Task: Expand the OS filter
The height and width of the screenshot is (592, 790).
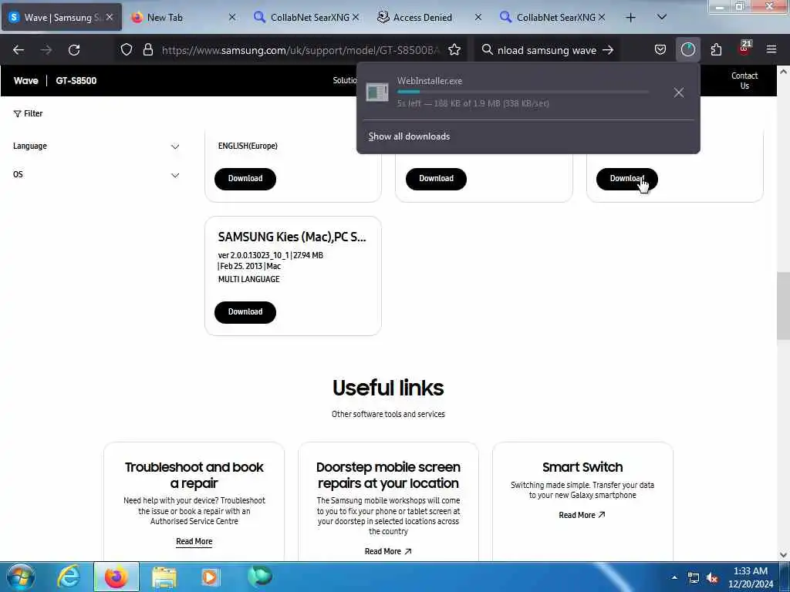Action: point(96,175)
